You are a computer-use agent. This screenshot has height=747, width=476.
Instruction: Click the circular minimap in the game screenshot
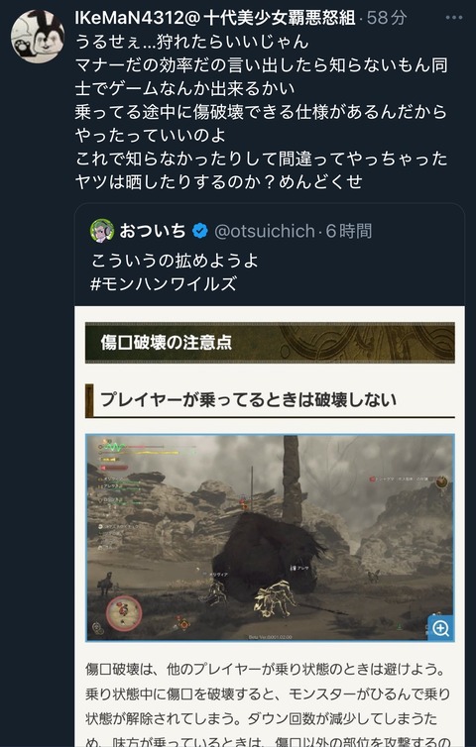click(124, 611)
